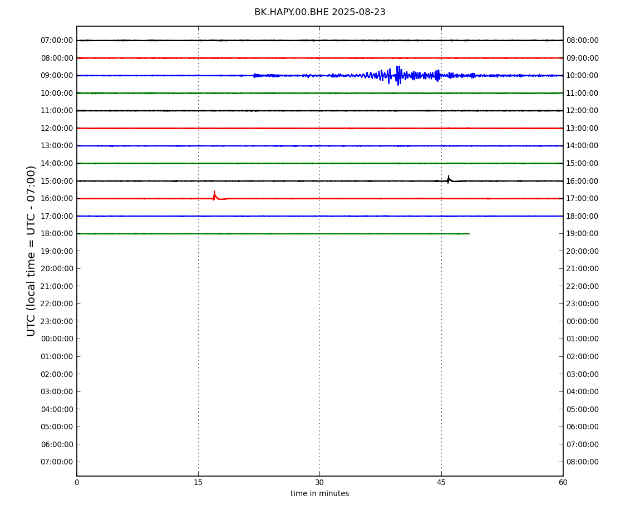Click the left-axis label 12:00:00

pos(57,128)
